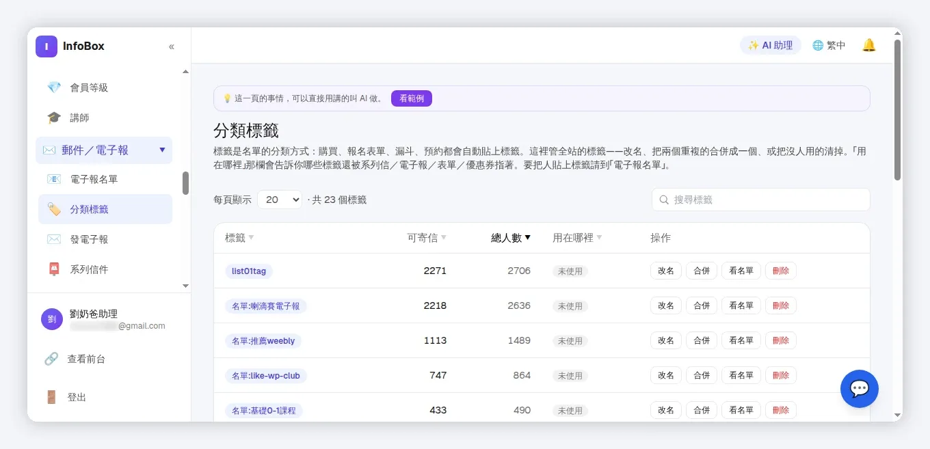Open notifications bell
930x449 pixels.
coord(869,45)
